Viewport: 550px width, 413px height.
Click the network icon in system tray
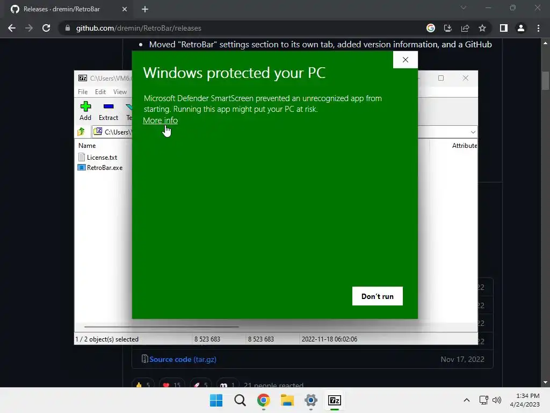(484, 400)
